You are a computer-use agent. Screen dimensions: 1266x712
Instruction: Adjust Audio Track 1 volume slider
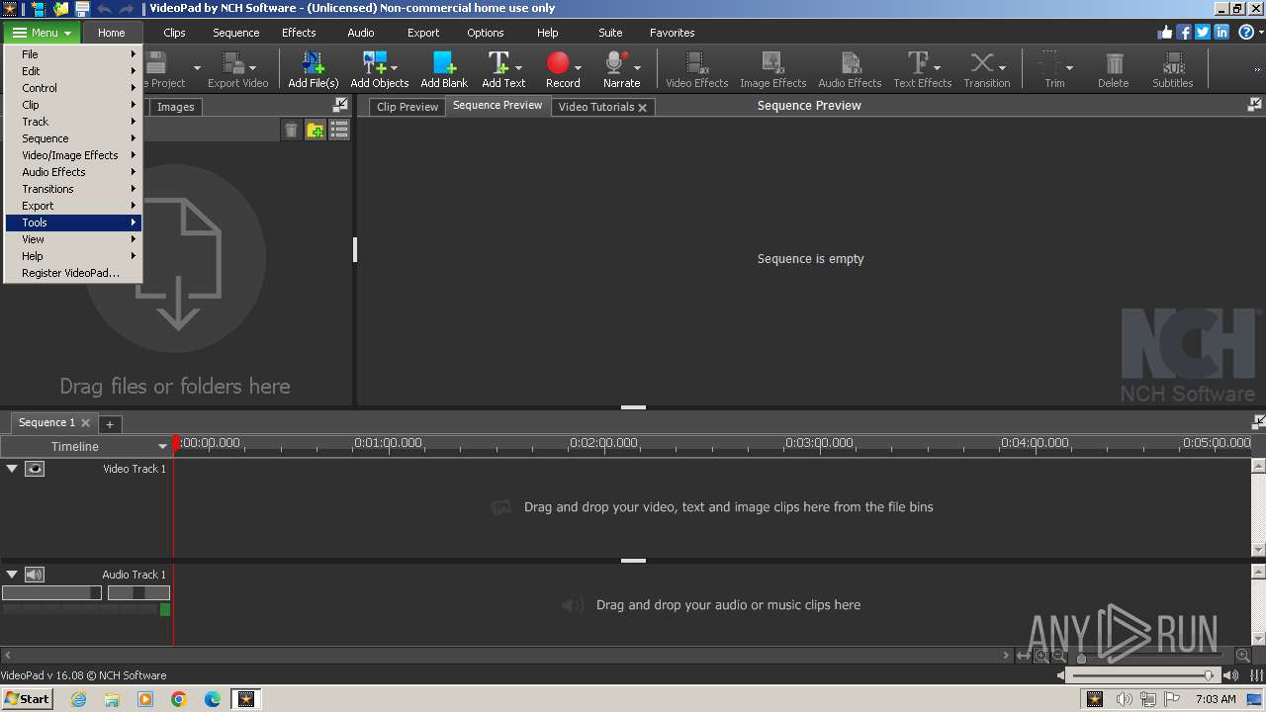point(51,592)
